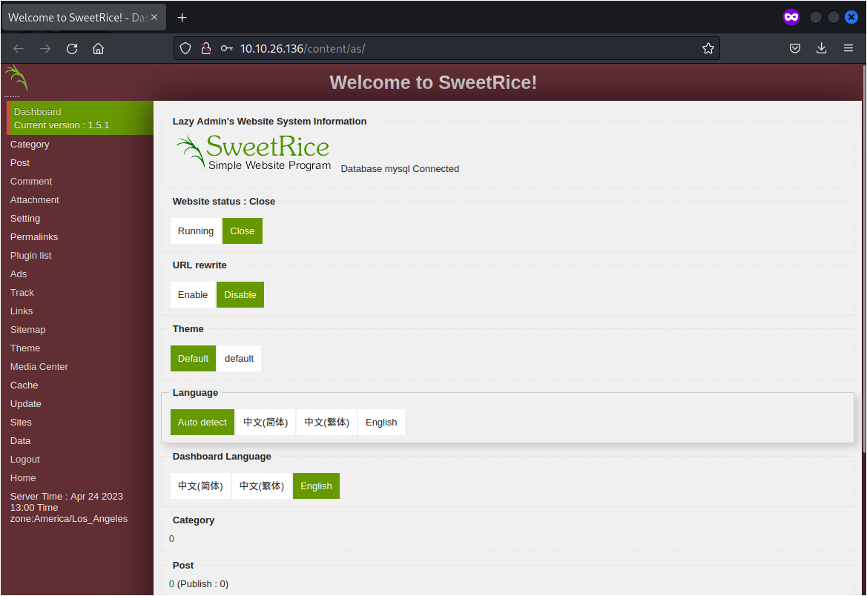The width and height of the screenshot is (867, 596).
Task: Set website status to Running
Action: [196, 231]
